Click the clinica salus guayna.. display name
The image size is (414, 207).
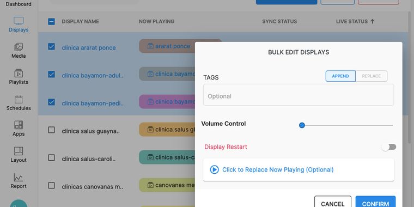pos(91,131)
